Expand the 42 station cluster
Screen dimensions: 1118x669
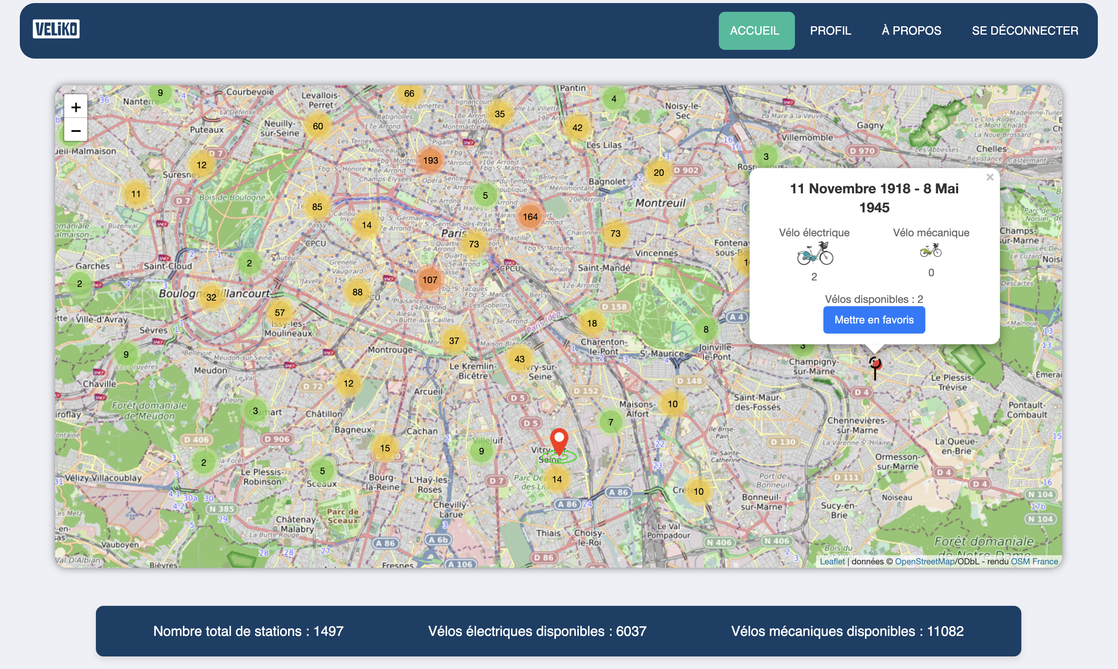577,127
